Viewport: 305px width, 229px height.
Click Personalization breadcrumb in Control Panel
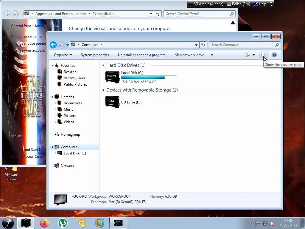click(105, 14)
